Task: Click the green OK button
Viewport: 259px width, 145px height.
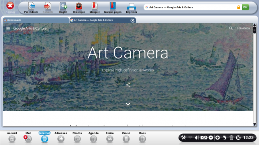Action: point(245,7)
